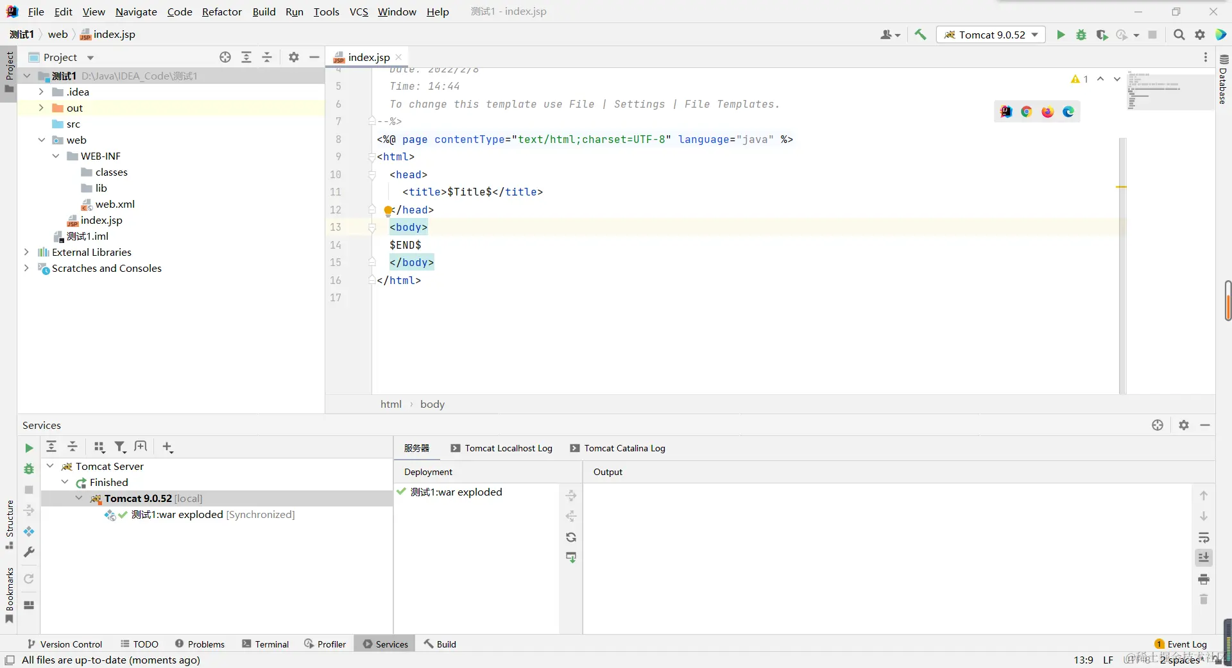Screen dimensions: 1232x668
Task: Open the Terminal tool window
Action: click(x=266, y=644)
